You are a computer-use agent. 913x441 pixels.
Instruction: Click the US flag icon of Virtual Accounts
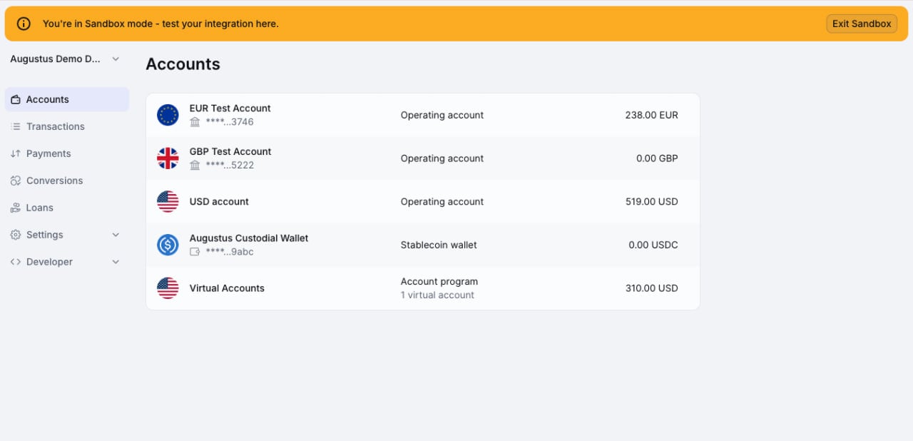coord(168,288)
